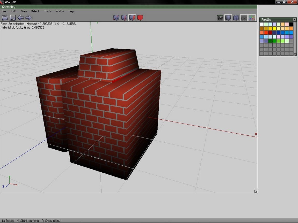
Task: Open the Edit menu
Action: [x=14, y=11]
